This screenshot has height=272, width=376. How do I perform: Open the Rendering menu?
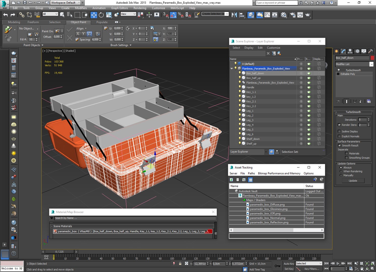pyautogui.click(x=140, y=8)
